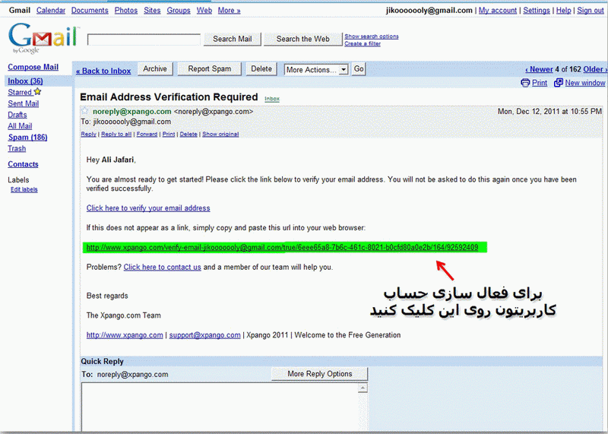Click the Search Mail button
Viewport: 608px width, 434px height.
(x=233, y=39)
